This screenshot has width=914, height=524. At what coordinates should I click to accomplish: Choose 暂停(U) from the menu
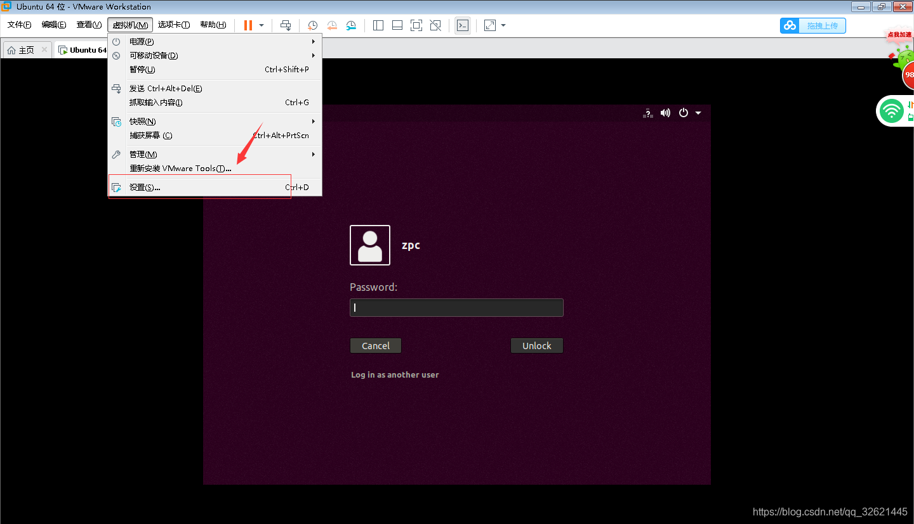click(x=215, y=70)
